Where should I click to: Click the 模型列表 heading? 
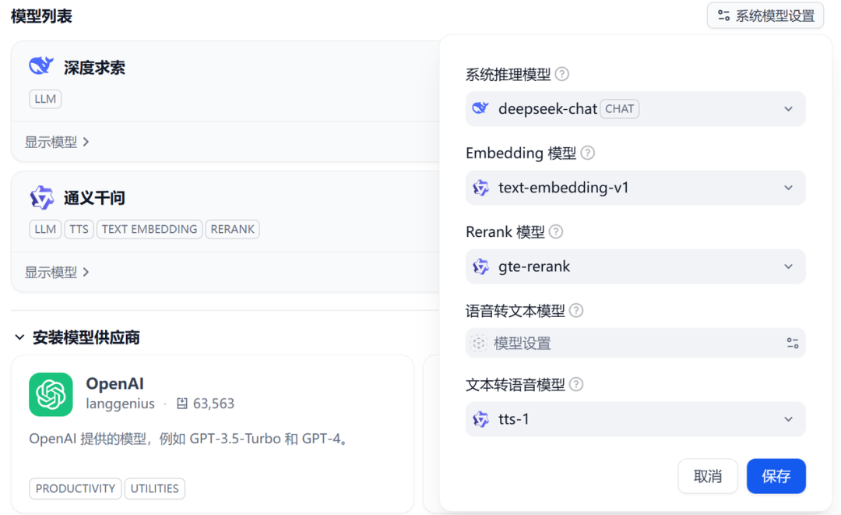click(41, 16)
